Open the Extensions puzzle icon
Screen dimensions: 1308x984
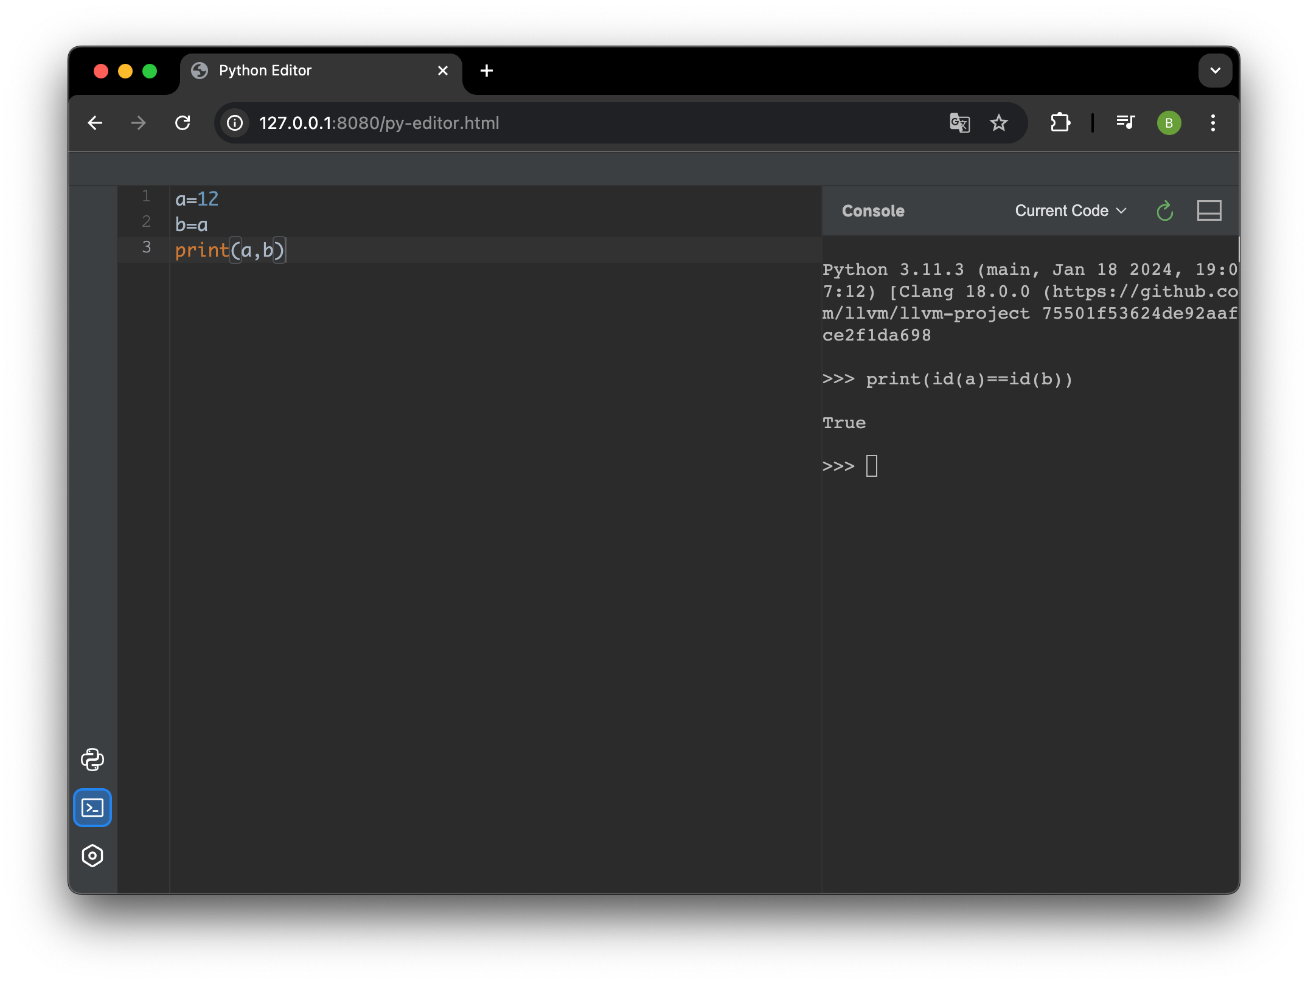click(1060, 123)
